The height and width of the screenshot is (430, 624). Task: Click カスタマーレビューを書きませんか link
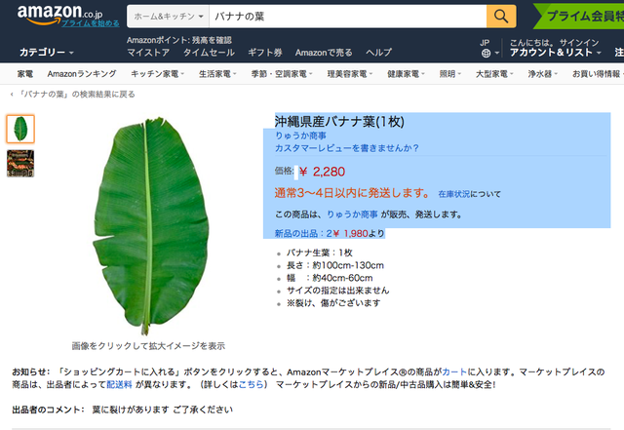(346, 148)
